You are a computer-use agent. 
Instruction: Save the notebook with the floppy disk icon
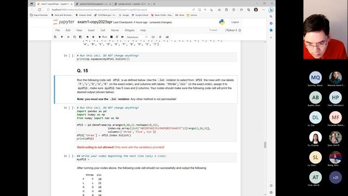coord(55,37)
